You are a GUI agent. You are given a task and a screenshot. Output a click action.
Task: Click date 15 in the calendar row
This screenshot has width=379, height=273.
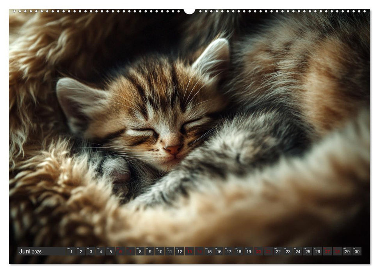(x=209, y=252)
